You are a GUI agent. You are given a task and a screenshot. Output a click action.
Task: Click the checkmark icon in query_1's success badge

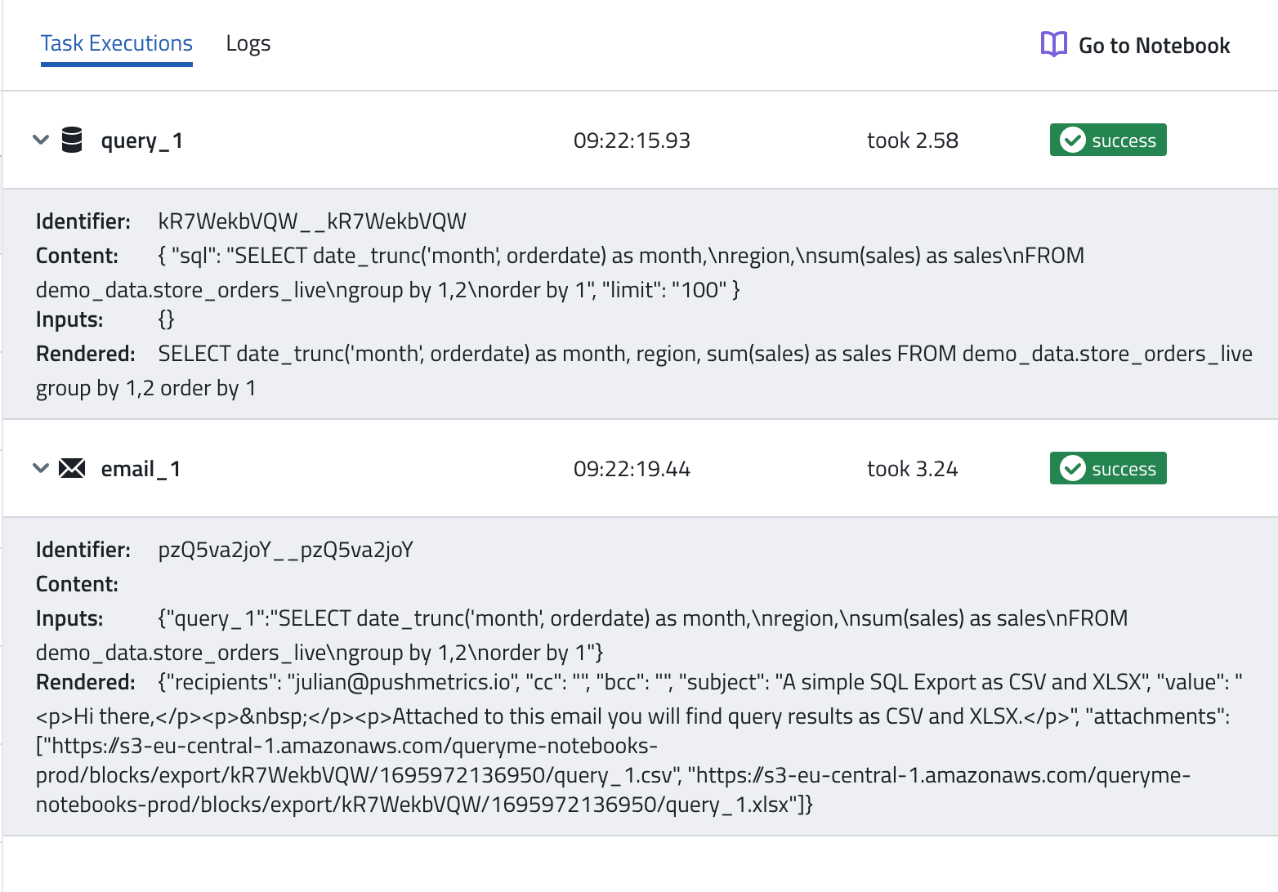(x=1071, y=140)
